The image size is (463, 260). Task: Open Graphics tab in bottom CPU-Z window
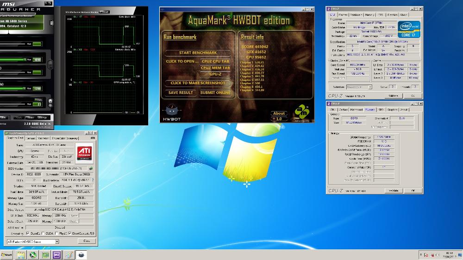pyautogui.click(x=393, y=110)
